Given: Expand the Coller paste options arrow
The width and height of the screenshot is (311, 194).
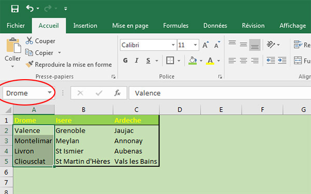Looking at the screenshot, I should [12, 66].
